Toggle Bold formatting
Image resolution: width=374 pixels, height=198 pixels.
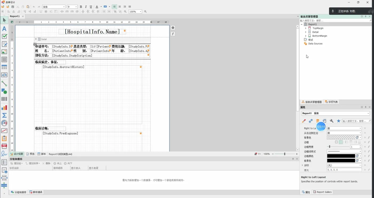click(81, 7)
